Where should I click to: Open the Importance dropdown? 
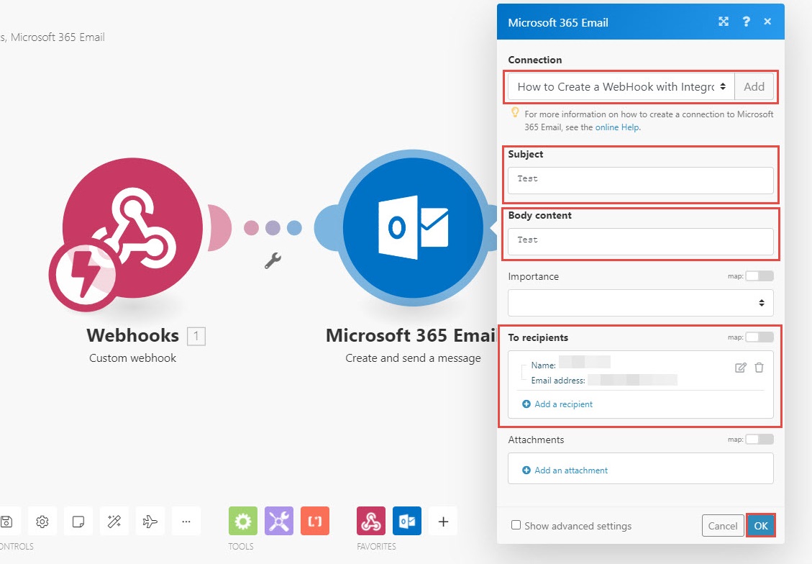[641, 303]
